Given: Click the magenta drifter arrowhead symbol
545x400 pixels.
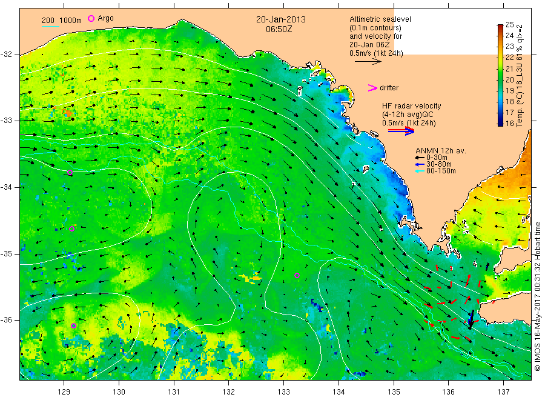Looking at the screenshot, I should point(372,88).
